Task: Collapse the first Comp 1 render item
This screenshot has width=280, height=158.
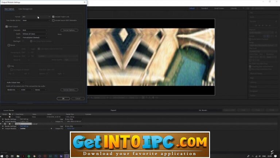Action: [x=1, y=117]
